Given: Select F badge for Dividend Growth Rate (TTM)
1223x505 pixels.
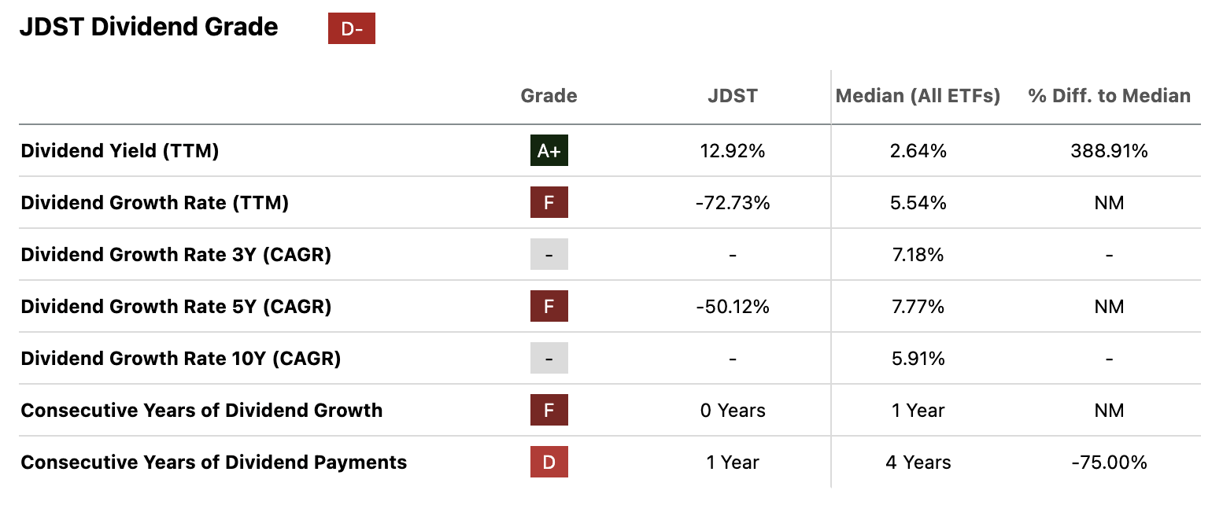Looking at the screenshot, I should (549, 203).
